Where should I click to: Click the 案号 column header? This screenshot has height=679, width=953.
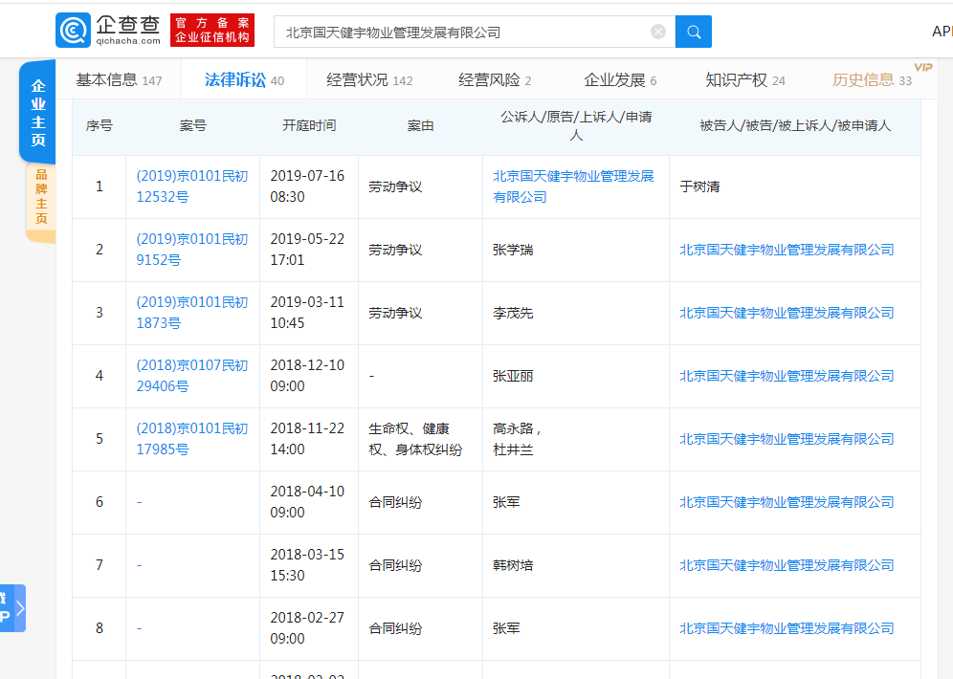192,125
